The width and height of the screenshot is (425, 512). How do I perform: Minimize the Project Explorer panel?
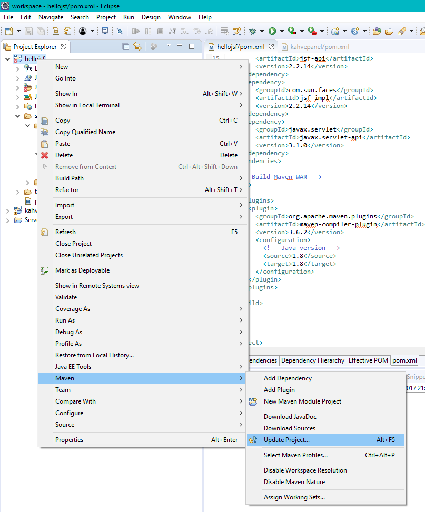180,45
